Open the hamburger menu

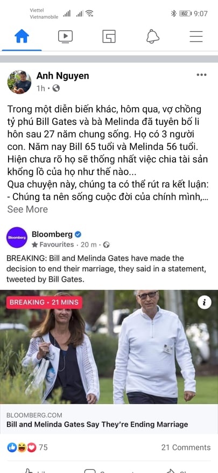(x=196, y=37)
